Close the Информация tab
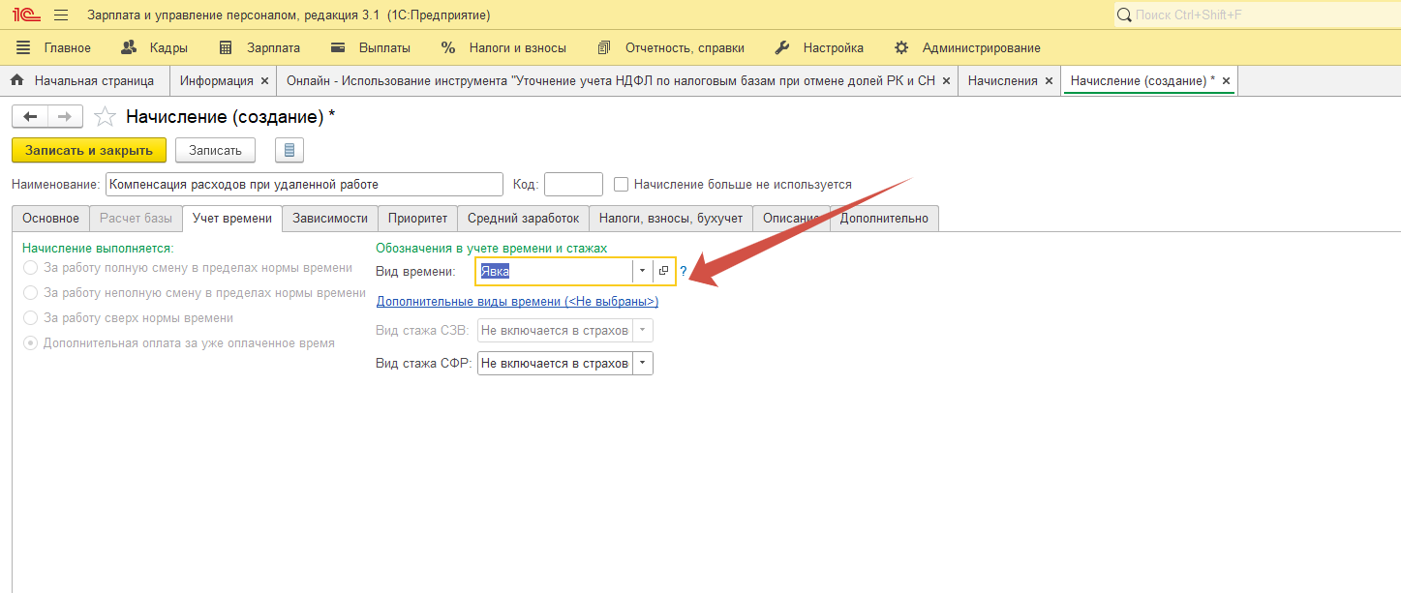 pyautogui.click(x=264, y=81)
